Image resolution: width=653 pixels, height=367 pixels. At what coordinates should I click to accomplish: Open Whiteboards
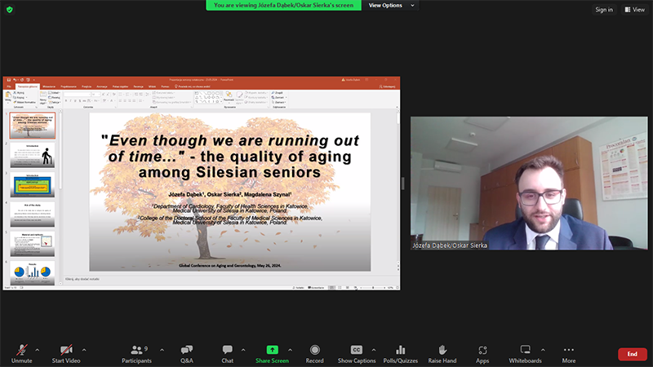525,350
